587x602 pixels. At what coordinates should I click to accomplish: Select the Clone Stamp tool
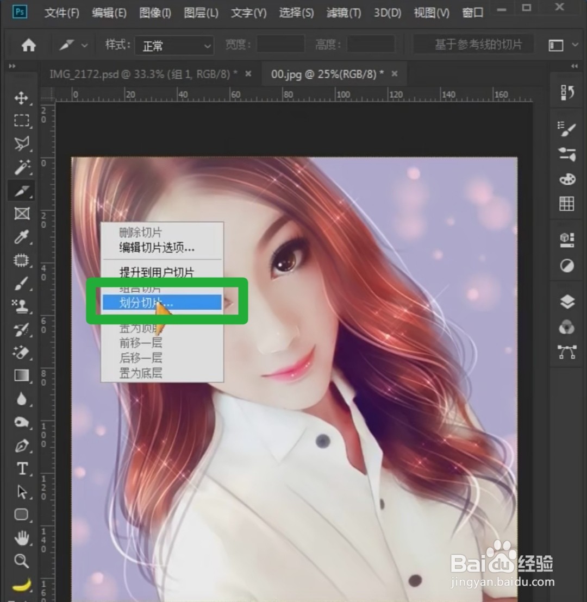[21, 307]
